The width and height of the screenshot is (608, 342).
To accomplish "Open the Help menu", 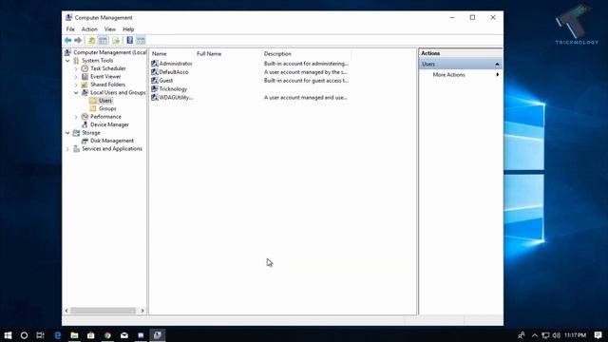I will [128, 29].
